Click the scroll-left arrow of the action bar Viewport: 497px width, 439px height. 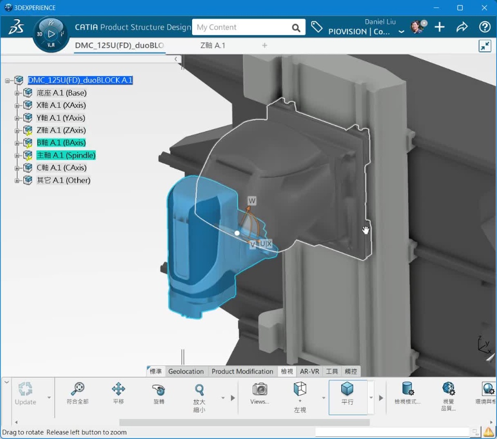point(16,422)
